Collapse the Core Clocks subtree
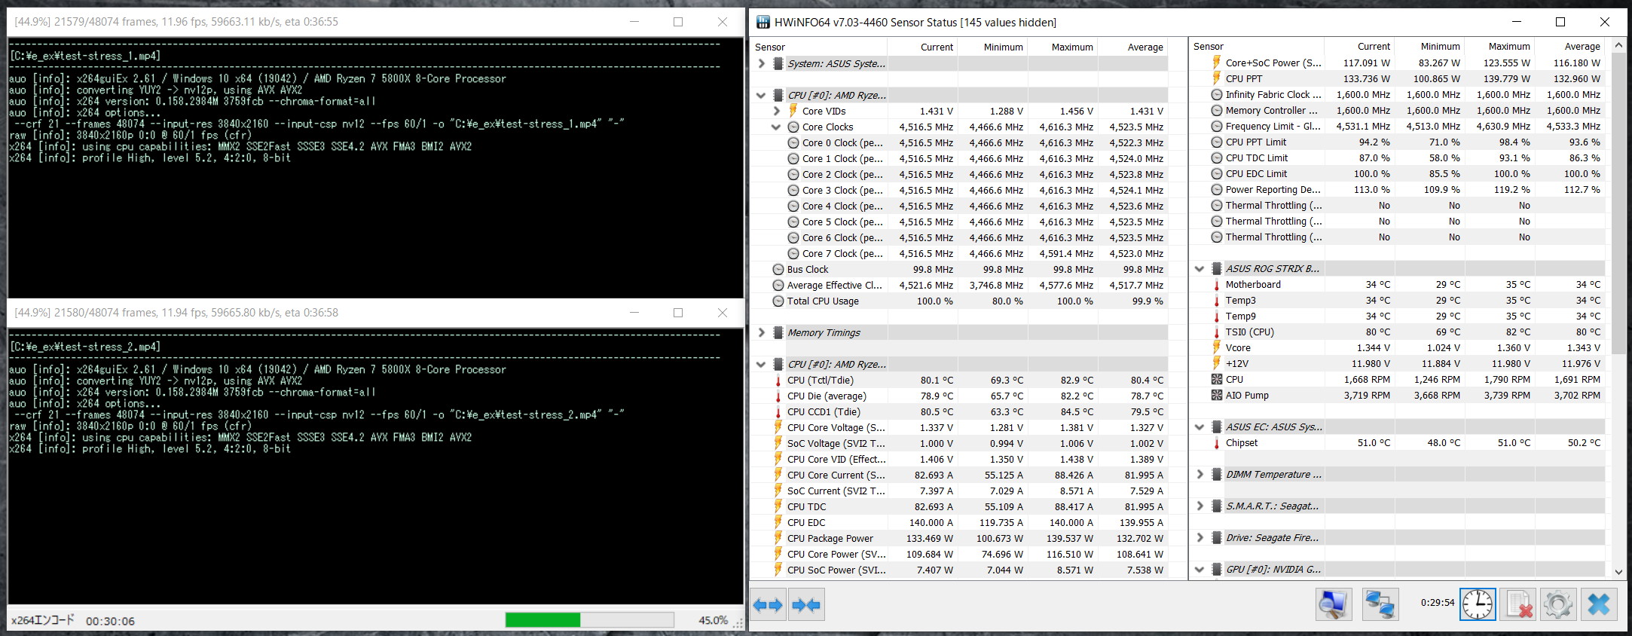The width and height of the screenshot is (1632, 636). click(x=776, y=127)
